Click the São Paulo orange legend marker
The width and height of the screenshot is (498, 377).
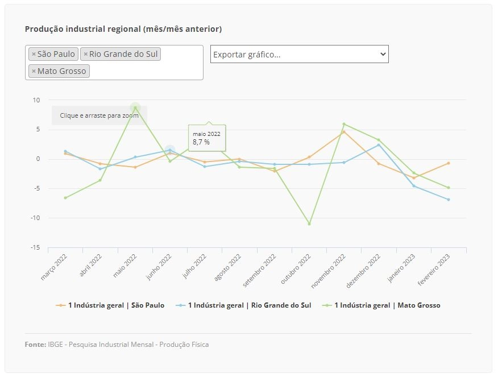point(60,305)
